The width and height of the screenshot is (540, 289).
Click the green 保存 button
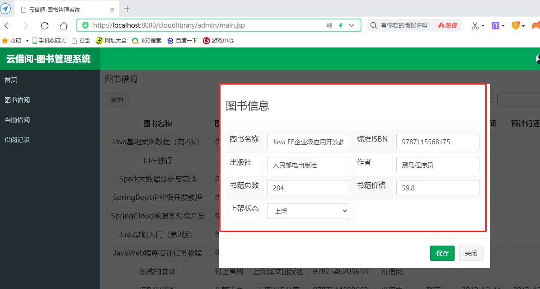(442, 253)
